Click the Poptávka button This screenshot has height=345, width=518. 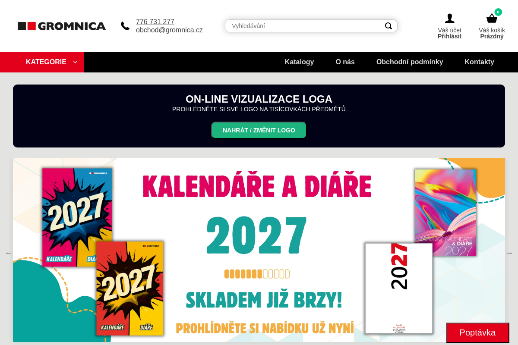(477, 332)
